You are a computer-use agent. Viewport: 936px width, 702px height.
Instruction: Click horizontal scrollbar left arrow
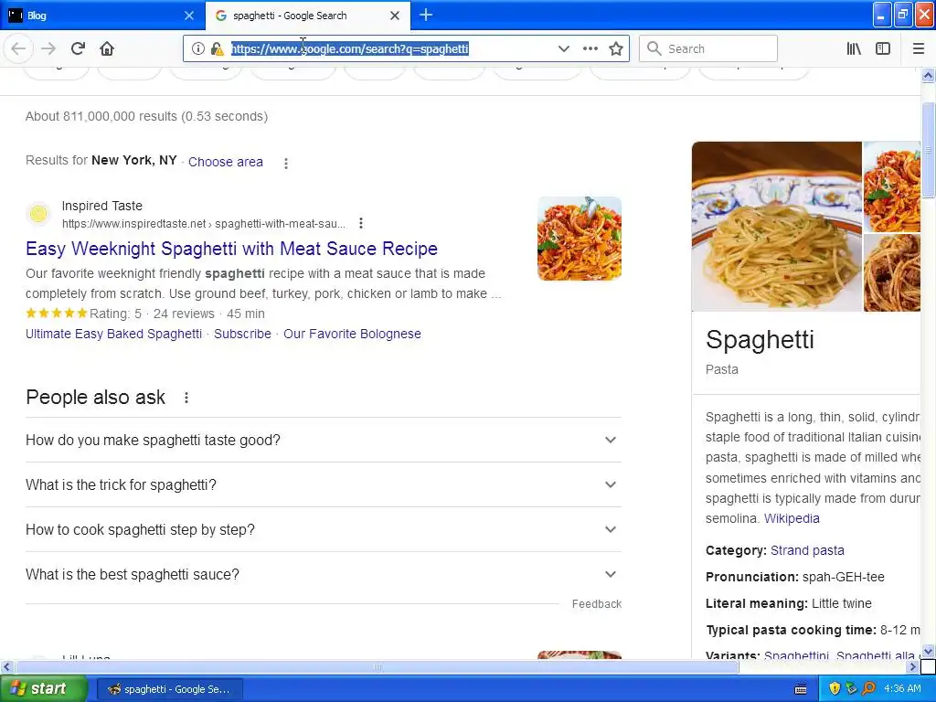(x=6, y=666)
